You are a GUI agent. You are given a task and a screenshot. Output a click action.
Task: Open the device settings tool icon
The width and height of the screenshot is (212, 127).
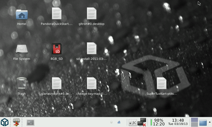point(132,122)
